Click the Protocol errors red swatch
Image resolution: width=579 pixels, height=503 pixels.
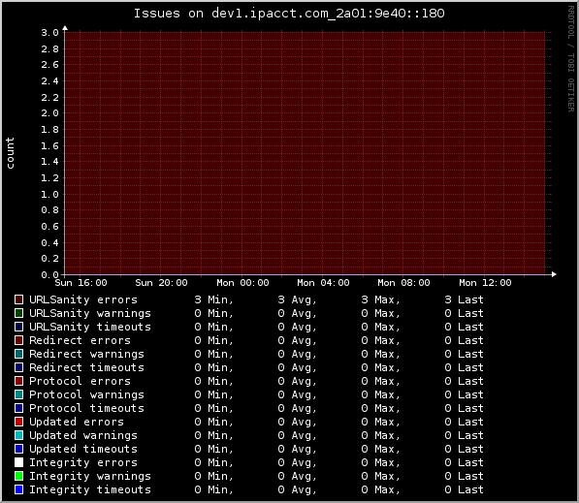click(18, 381)
